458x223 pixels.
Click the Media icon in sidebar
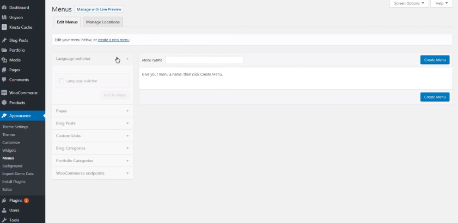click(x=4, y=60)
